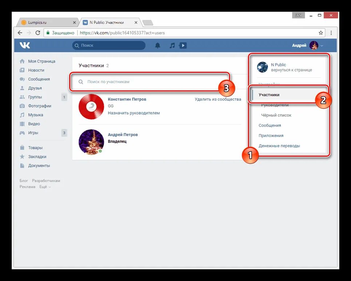The width and height of the screenshot is (351, 281).
Task: Click the VK header Поиск field
Action: (x=109, y=46)
